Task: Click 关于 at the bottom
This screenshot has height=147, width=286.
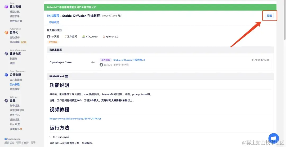Action: (x=33, y=143)
